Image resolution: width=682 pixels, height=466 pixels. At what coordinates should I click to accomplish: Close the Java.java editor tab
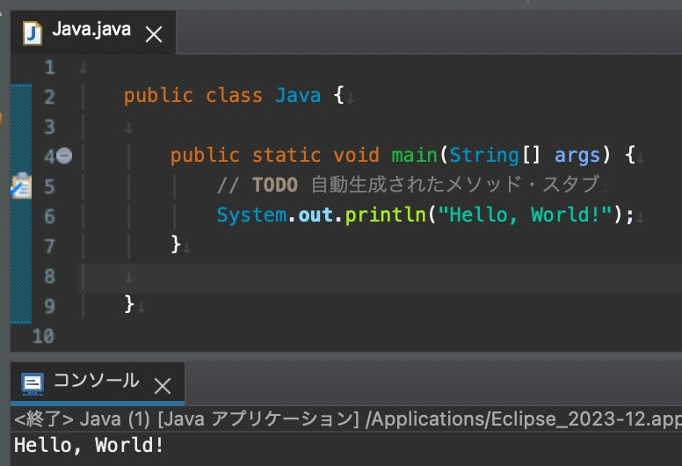[154, 34]
